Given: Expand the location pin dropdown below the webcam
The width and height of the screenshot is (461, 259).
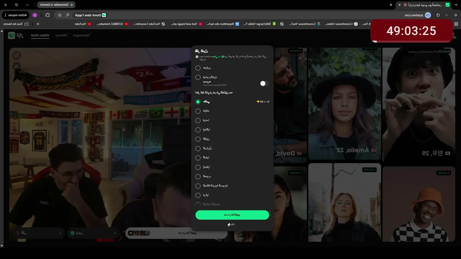Looking at the screenshot, I should pos(39,233).
